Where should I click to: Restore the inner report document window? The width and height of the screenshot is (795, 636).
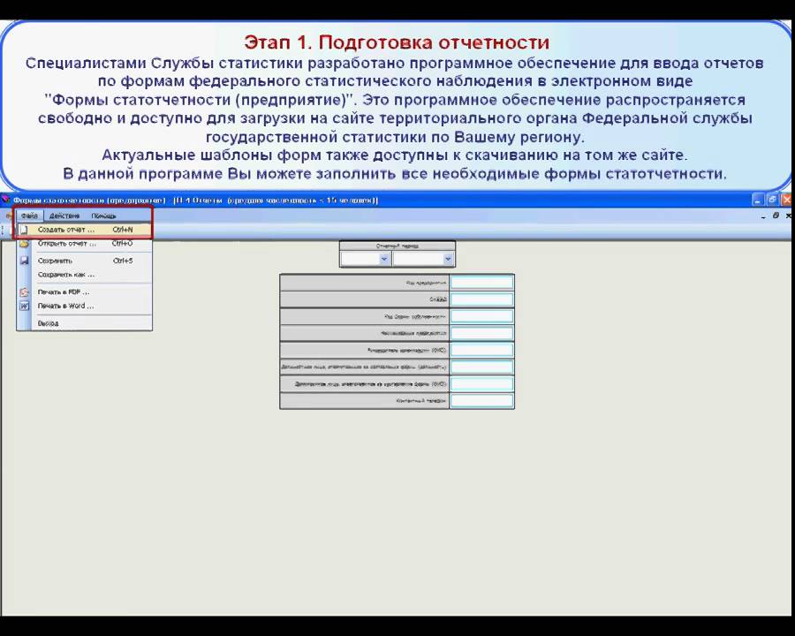point(776,216)
